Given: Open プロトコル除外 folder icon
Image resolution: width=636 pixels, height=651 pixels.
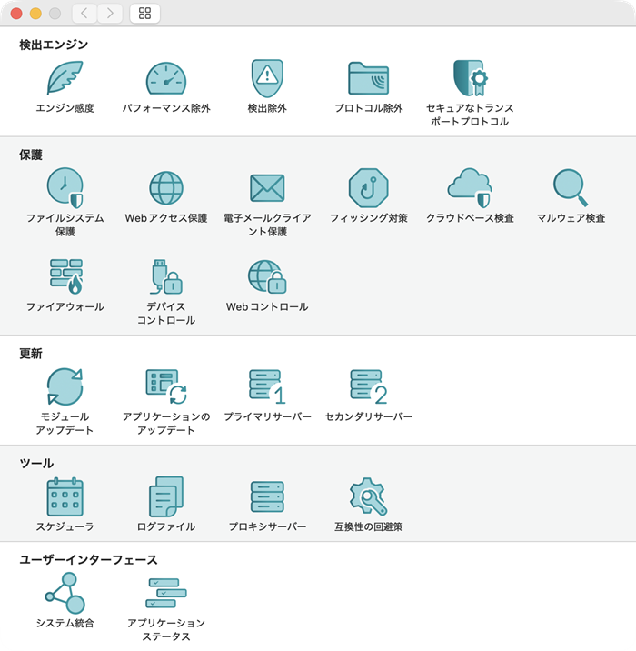Looking at the screenshot, I should coord(368,78).
